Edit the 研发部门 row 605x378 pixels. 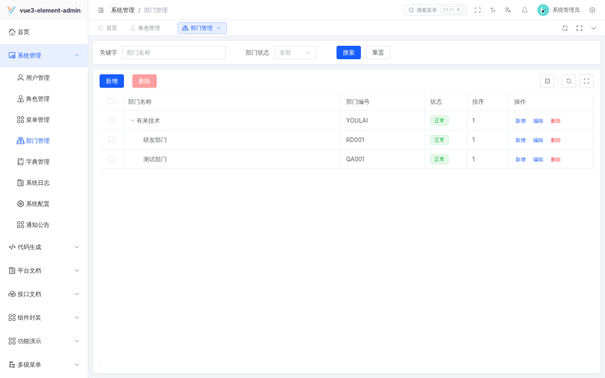[538, 140]
